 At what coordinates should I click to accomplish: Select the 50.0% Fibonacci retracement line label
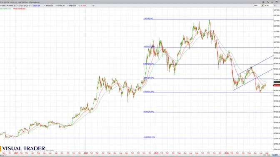click(x=149, y=78)
